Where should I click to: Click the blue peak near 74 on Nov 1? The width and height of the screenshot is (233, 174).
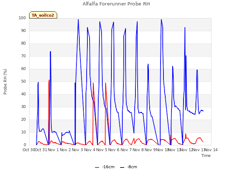(51, 51)
